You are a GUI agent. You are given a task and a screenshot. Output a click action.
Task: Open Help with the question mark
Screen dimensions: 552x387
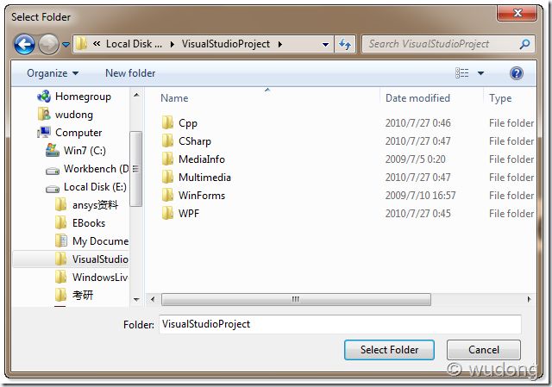(x=516, y=73)
